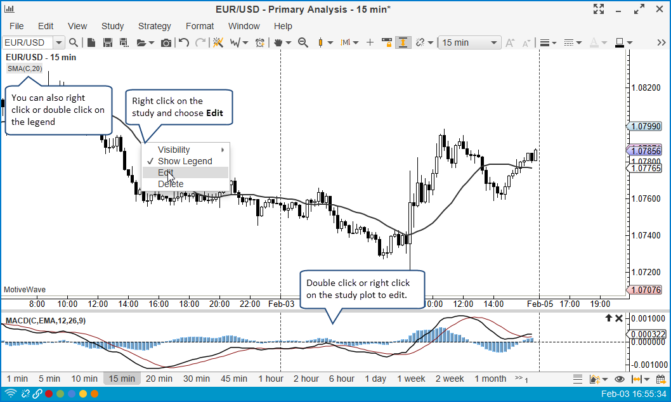671x402 pixels.
Task: Open the alerts alarm clock icon
Action: (260, 42)
